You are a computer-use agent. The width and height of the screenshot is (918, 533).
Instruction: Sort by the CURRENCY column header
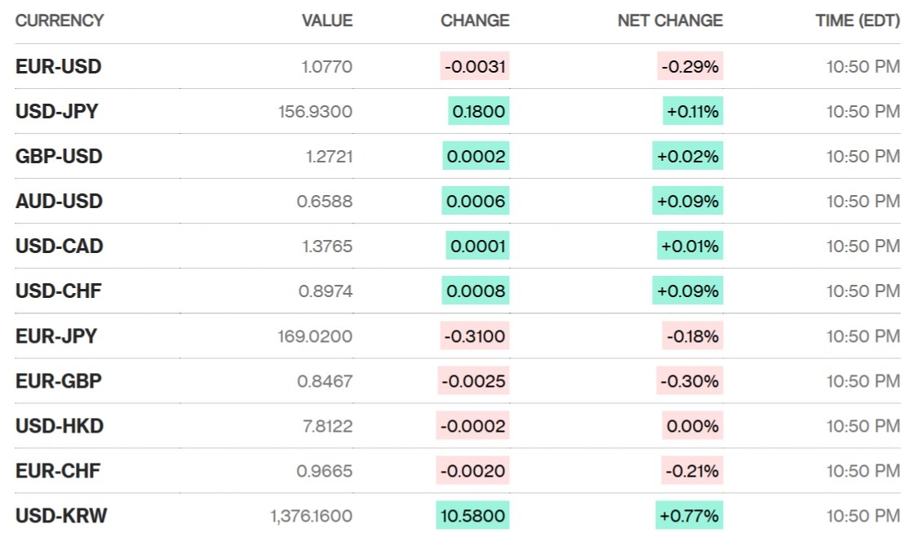pos(60,20)
